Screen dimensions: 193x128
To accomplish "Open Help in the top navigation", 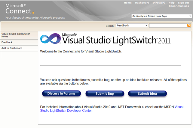I will pyautogui.click(x=172, y=3).
